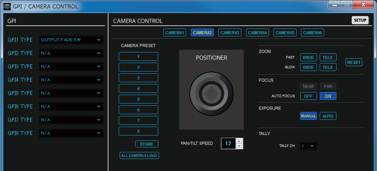Open the GPI2 TYPE dropdown
The width and height of the screenshot is (377, 171).
tap(71, 53)
